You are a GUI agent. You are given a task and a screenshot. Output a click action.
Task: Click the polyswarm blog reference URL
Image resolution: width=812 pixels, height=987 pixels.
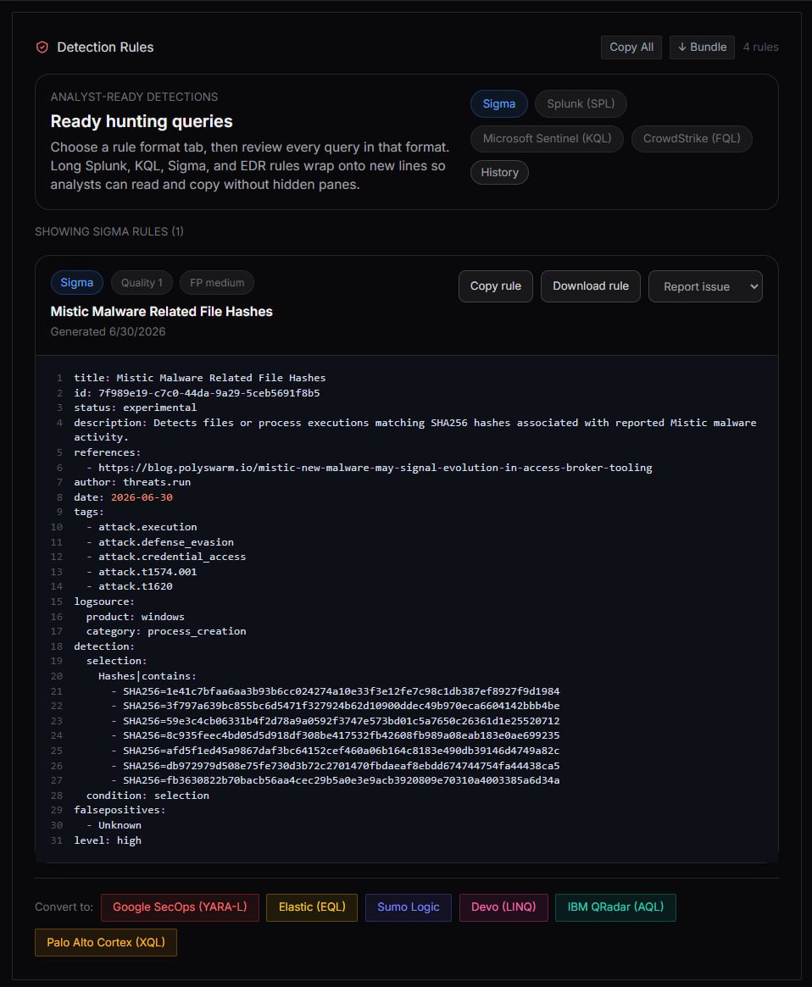pos(375,468)
